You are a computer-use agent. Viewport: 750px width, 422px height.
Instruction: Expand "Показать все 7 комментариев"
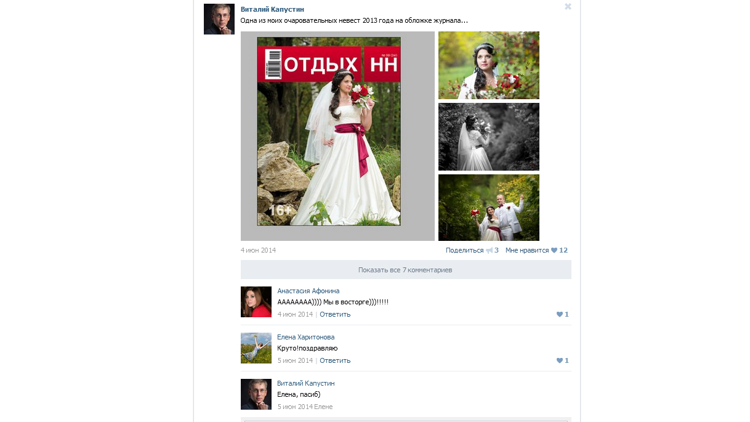click(405, 270)
